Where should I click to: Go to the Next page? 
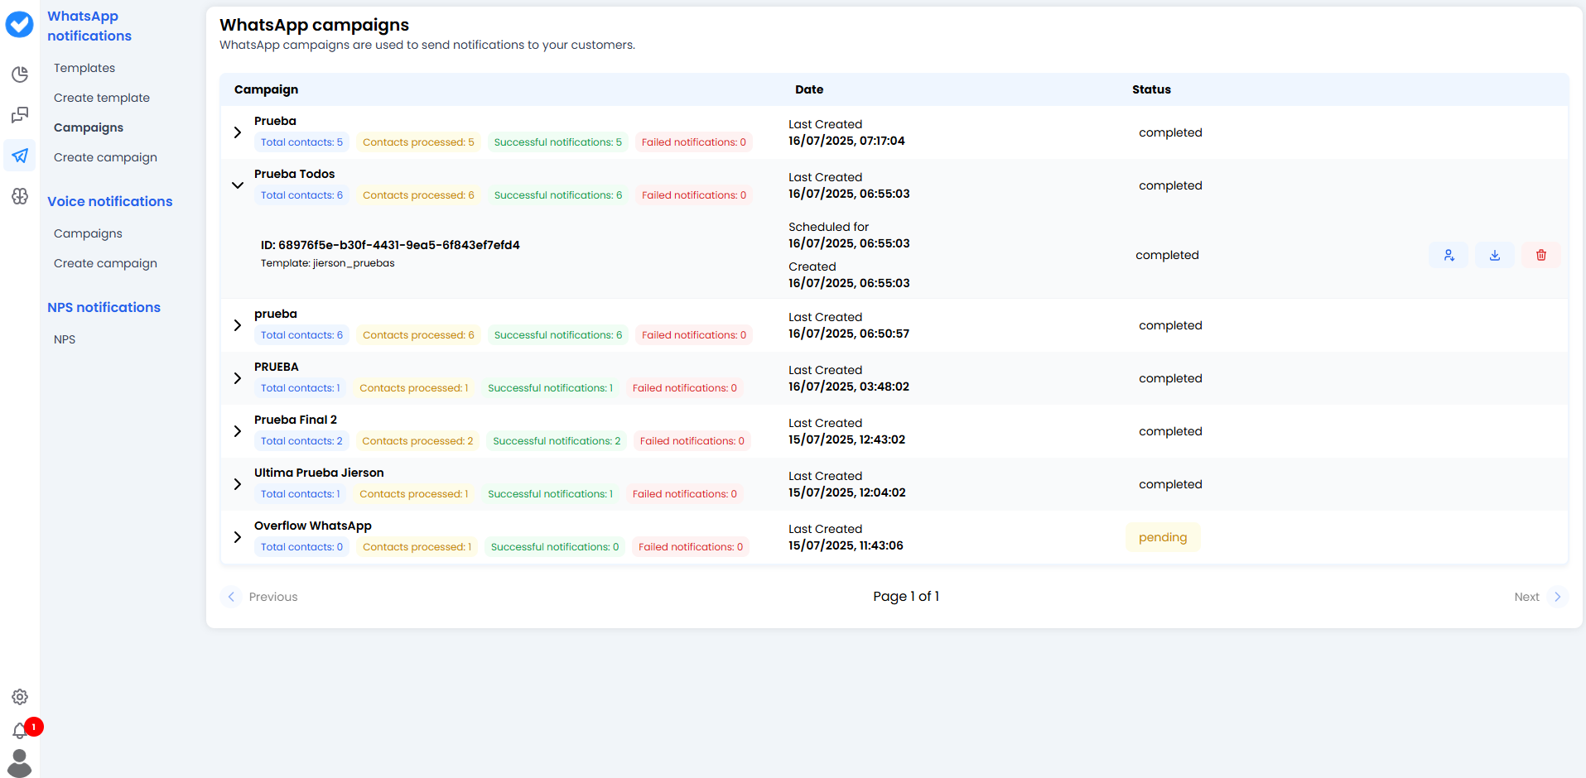click(1540, 597)
